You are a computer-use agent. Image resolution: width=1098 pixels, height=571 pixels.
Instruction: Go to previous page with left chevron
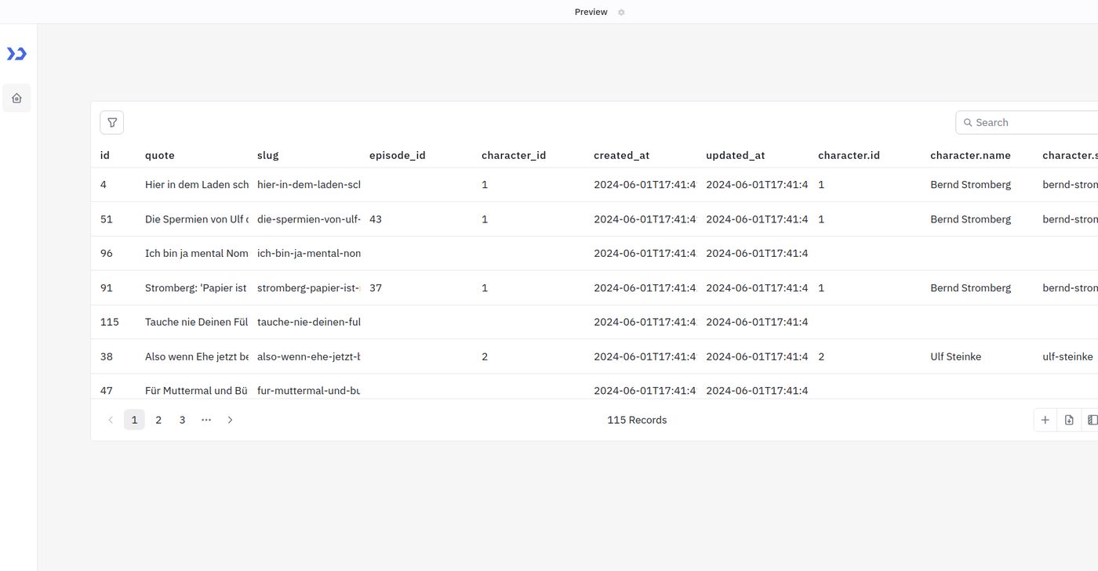[111, 420]
